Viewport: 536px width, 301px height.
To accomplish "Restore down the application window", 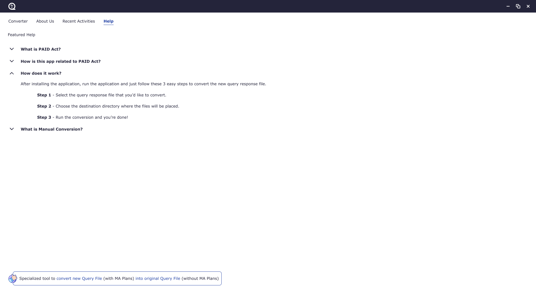I will 518,6.
